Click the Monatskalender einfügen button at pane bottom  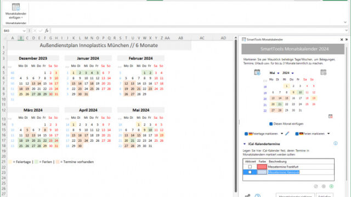[295, 195]
